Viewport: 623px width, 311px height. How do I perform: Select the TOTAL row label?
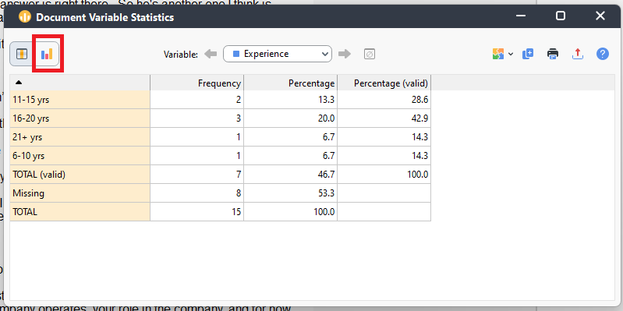coord(80,212)
